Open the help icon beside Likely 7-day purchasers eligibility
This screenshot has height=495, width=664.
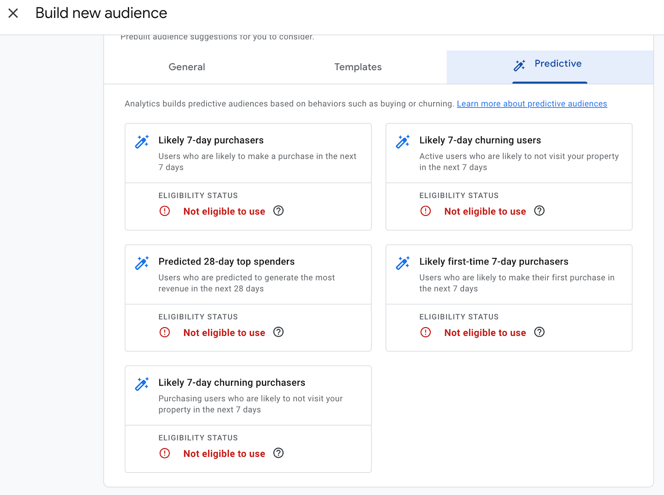click(278, 211)
